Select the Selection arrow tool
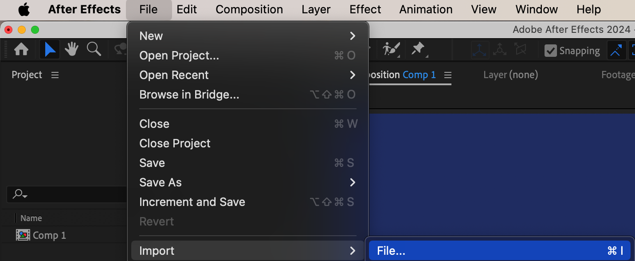635x261 pixels. tap(50, 50)
